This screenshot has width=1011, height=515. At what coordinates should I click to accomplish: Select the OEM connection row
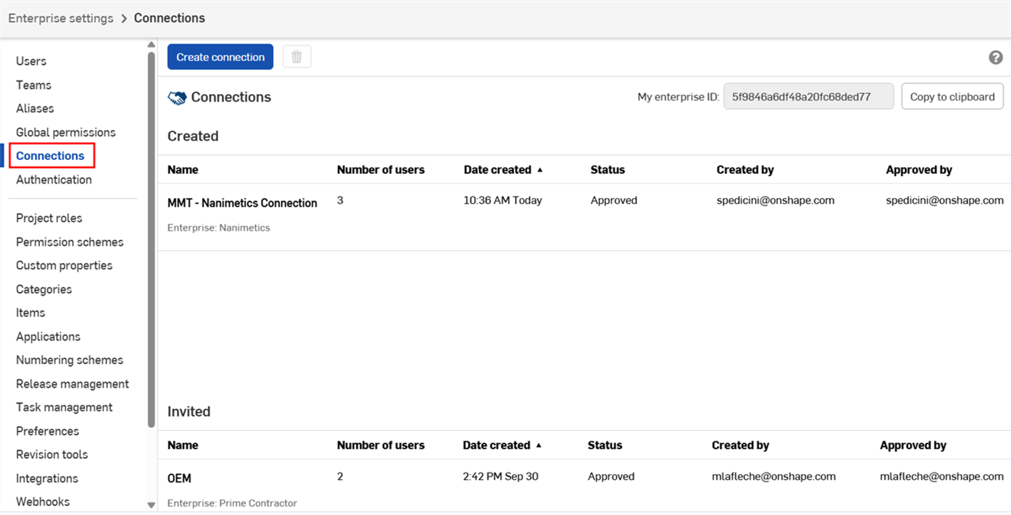click(x=179, y=478)
